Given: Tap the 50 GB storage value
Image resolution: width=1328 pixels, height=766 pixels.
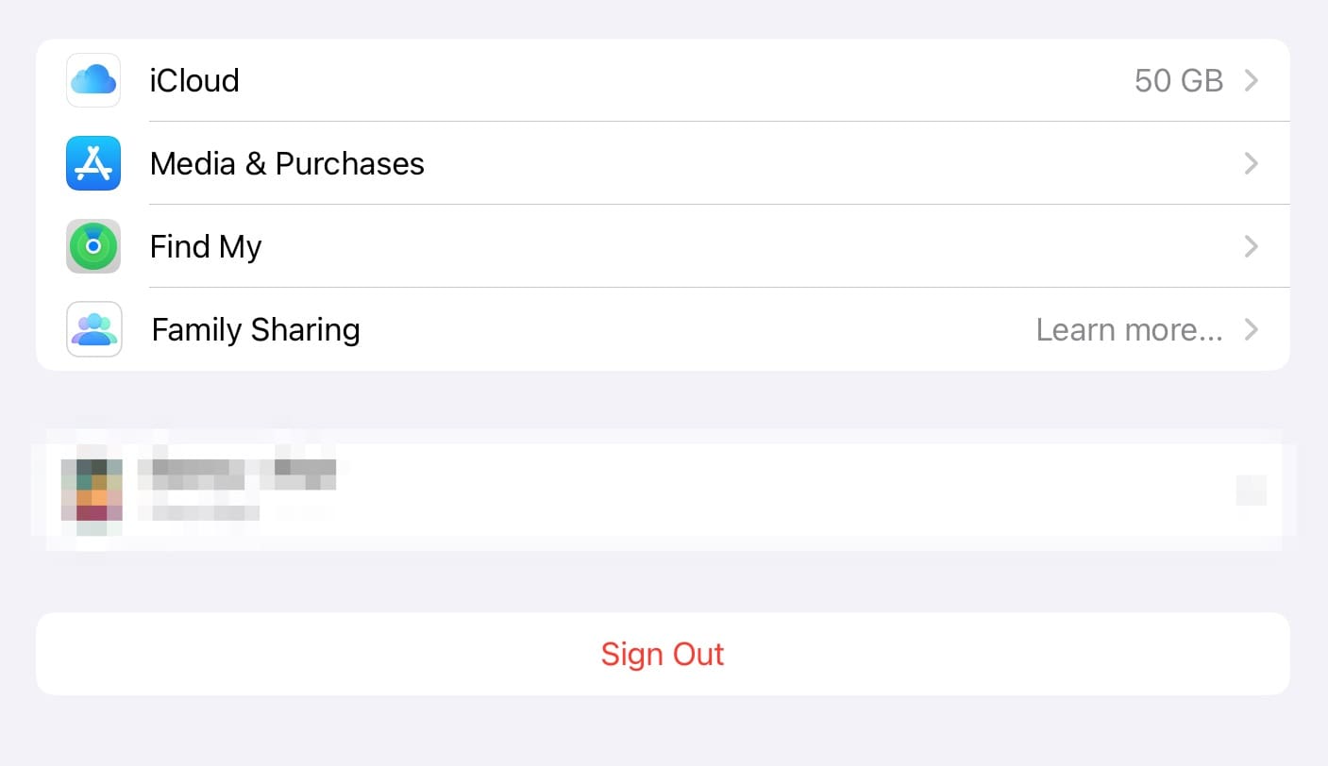Looking at the screenshot, I should click(x=1179, y=81).
